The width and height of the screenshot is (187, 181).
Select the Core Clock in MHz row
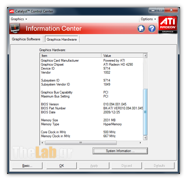[x=91, y=132]
